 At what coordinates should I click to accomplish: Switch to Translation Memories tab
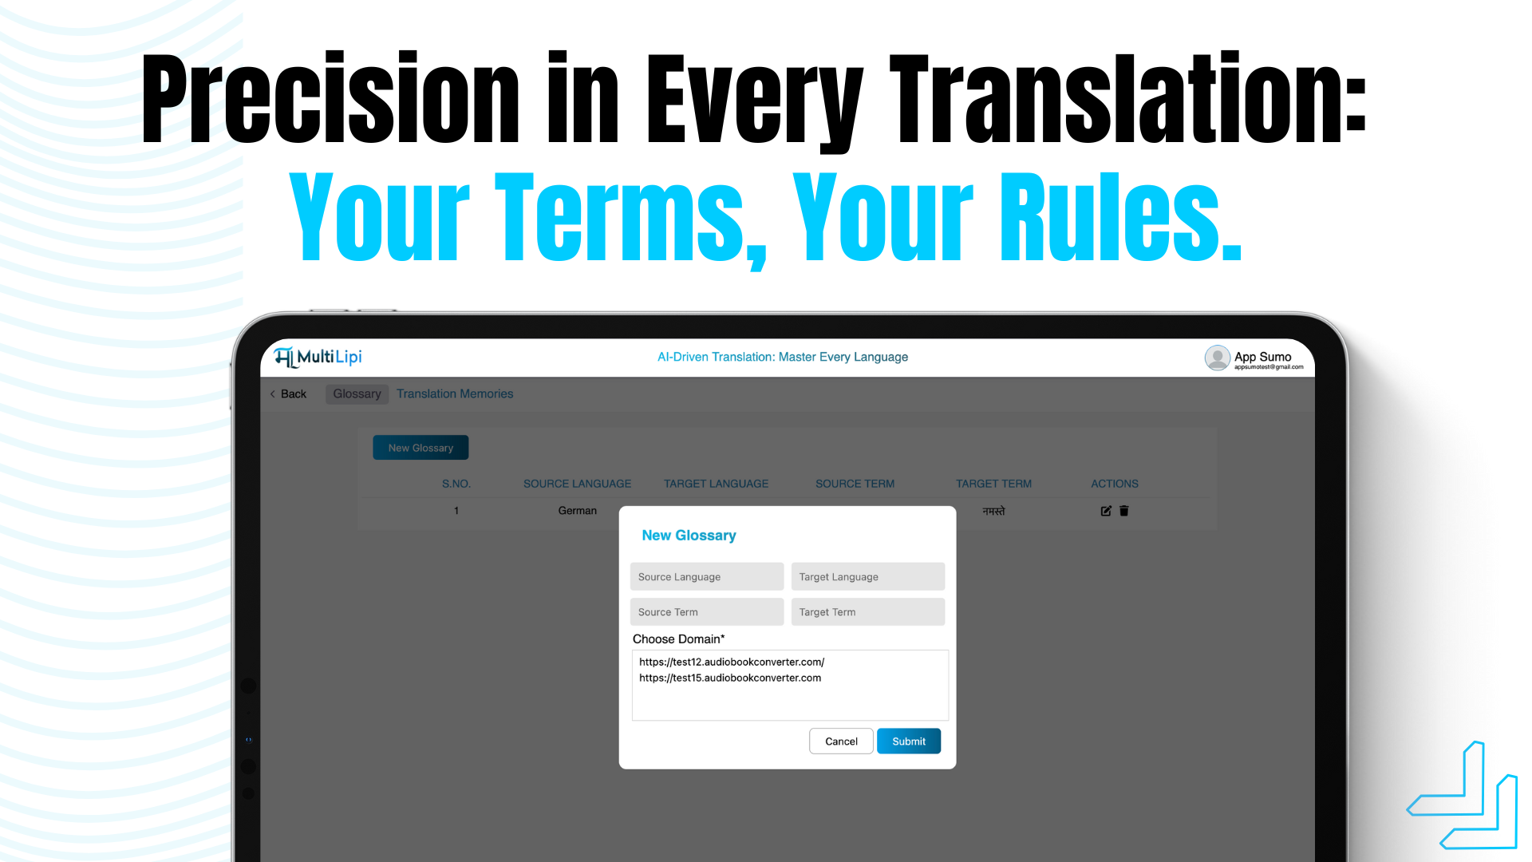pyautogui.click(x=455, y=393)
